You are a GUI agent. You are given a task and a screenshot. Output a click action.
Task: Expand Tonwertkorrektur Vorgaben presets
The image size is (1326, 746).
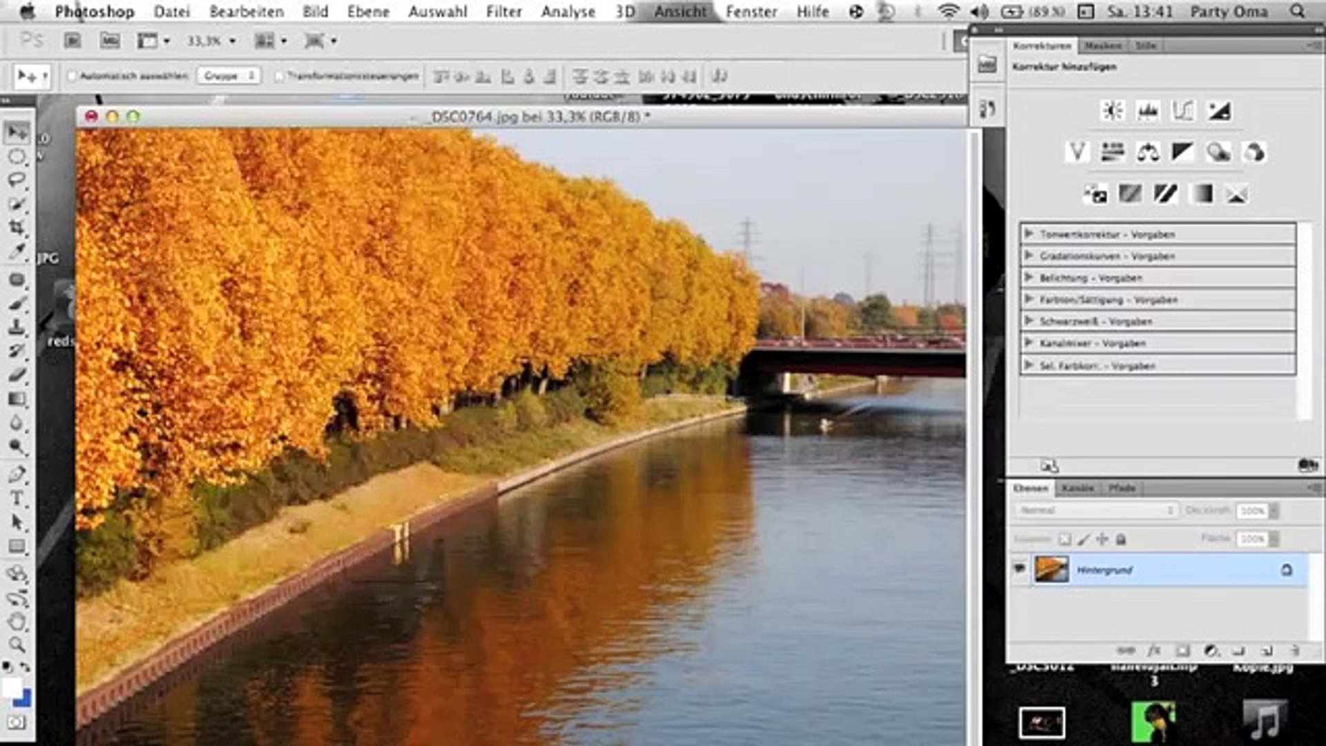point(1028,234)
